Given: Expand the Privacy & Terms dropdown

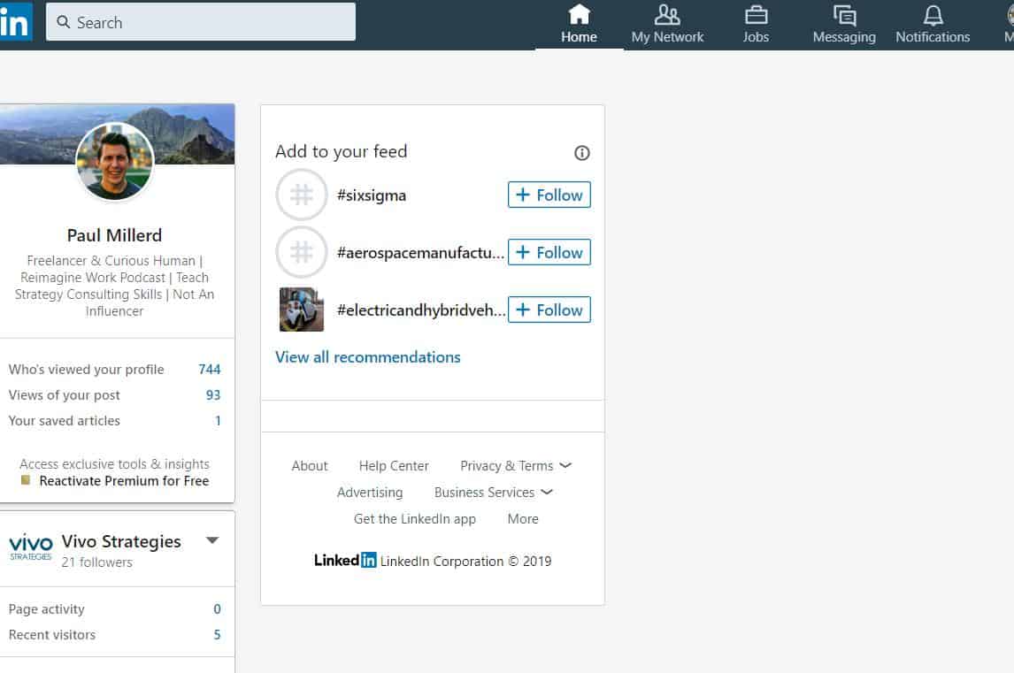Looking at the screenshot, I should [516, 465].
